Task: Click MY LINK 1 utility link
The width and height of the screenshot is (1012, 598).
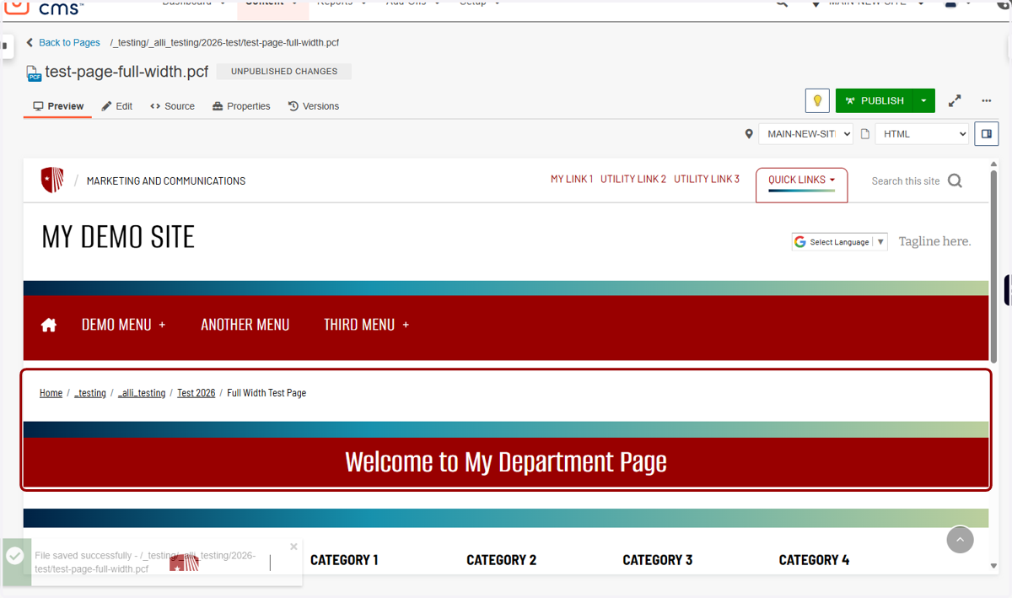Action: click(572, 179)
